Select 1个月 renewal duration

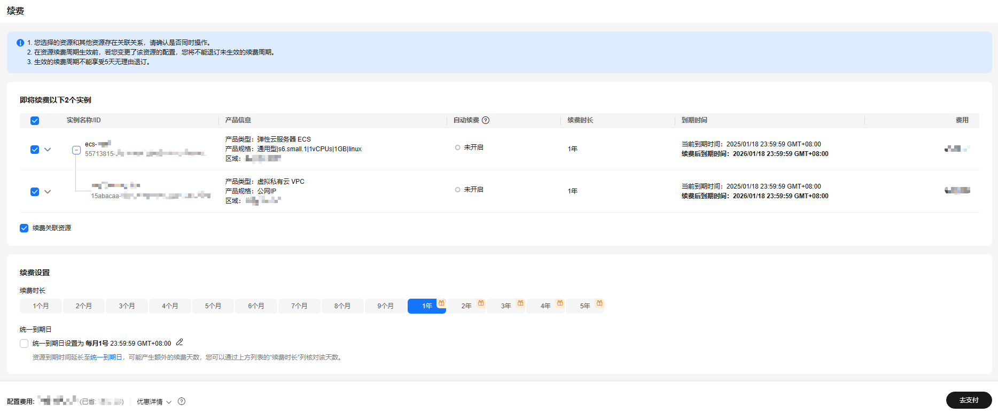coord(41,306)
